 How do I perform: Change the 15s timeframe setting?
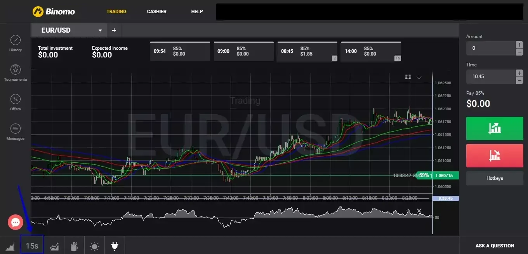click(x=32, y=246)
